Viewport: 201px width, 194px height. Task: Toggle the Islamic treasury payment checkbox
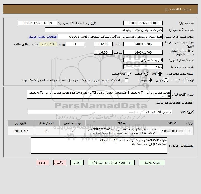tap(127, 80)
